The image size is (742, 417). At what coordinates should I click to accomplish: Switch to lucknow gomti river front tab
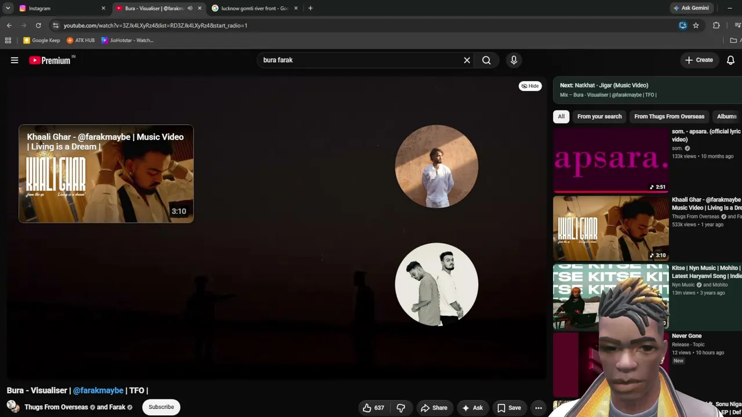pos(255,8)
